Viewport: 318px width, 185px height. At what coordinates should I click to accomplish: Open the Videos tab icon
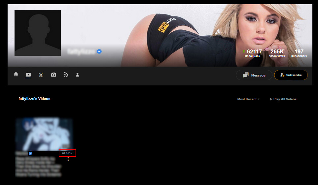(x=28, y=75)
